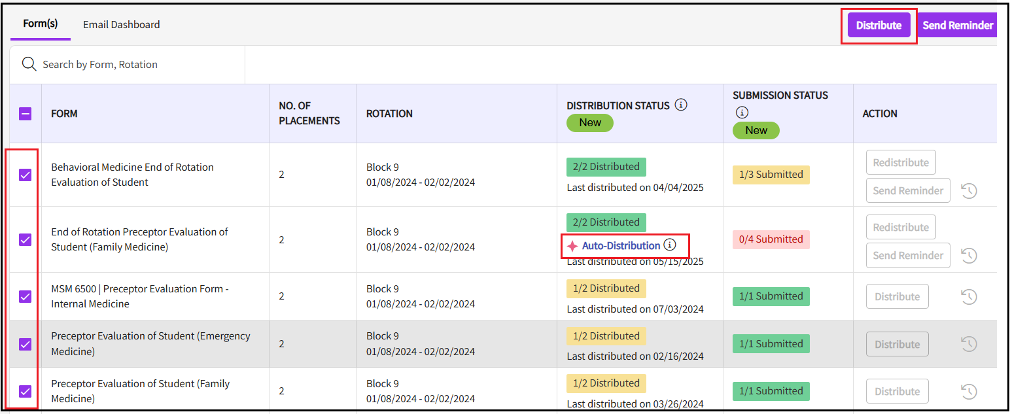
Task: Click the 0/4 Submitted status badge
Action: click(x=771, y=239)
